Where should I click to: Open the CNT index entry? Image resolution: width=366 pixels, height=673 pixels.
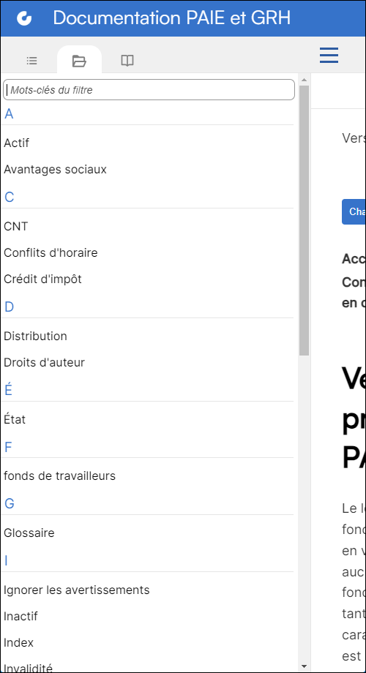point(16,226)
